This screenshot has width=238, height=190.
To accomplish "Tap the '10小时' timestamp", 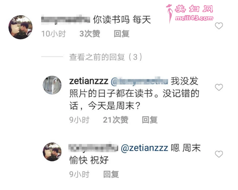I will click(54, 34).
